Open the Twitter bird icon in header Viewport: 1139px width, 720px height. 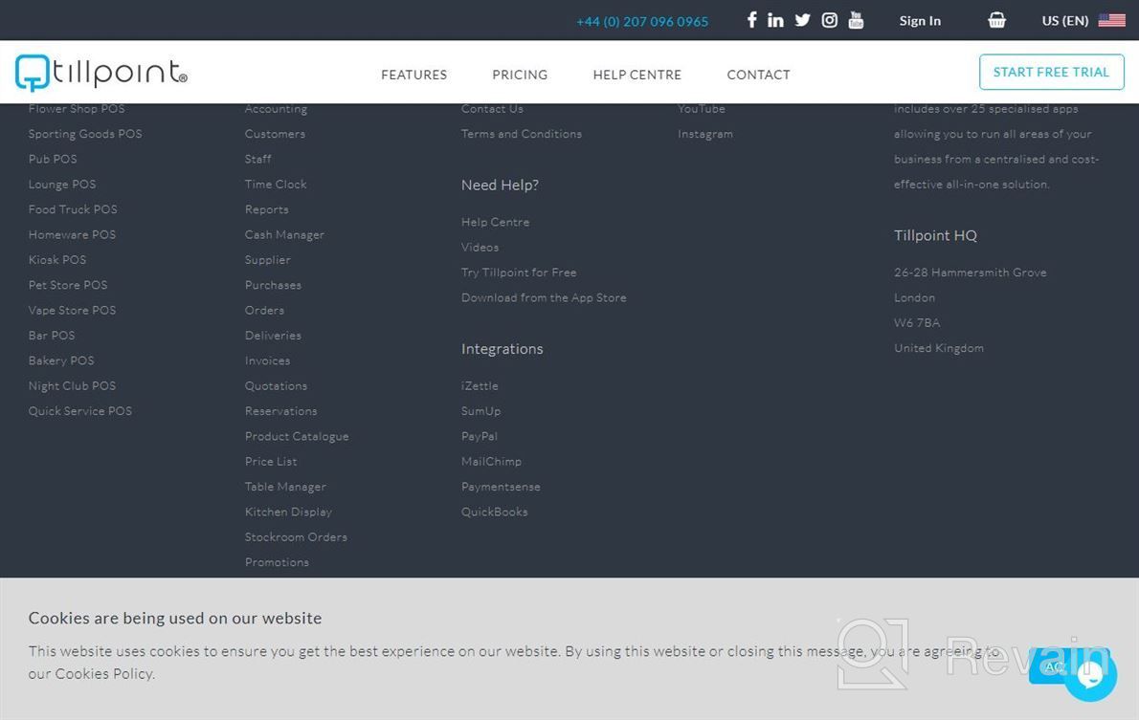802,20
